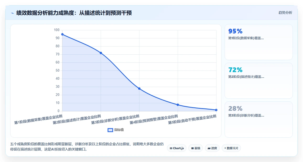Click the 72% data point on line
This screenshot has height=162, width=303.
101,53
